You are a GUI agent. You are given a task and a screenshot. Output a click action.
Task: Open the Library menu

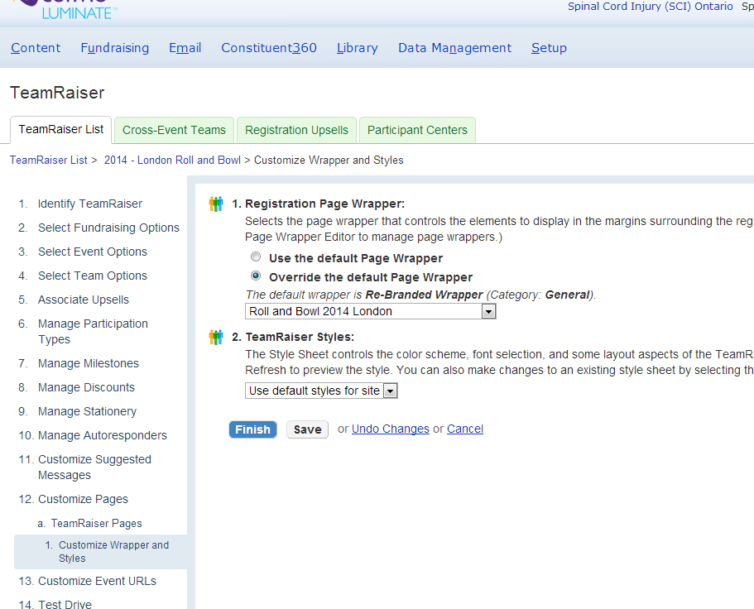(x=358, y=48)
